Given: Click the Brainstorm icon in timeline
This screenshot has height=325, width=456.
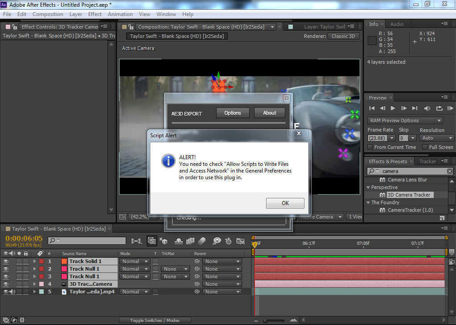Looking at the screenshot, I should coord(217,241).
